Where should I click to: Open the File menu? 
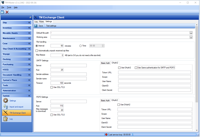[x=3, y=7]
